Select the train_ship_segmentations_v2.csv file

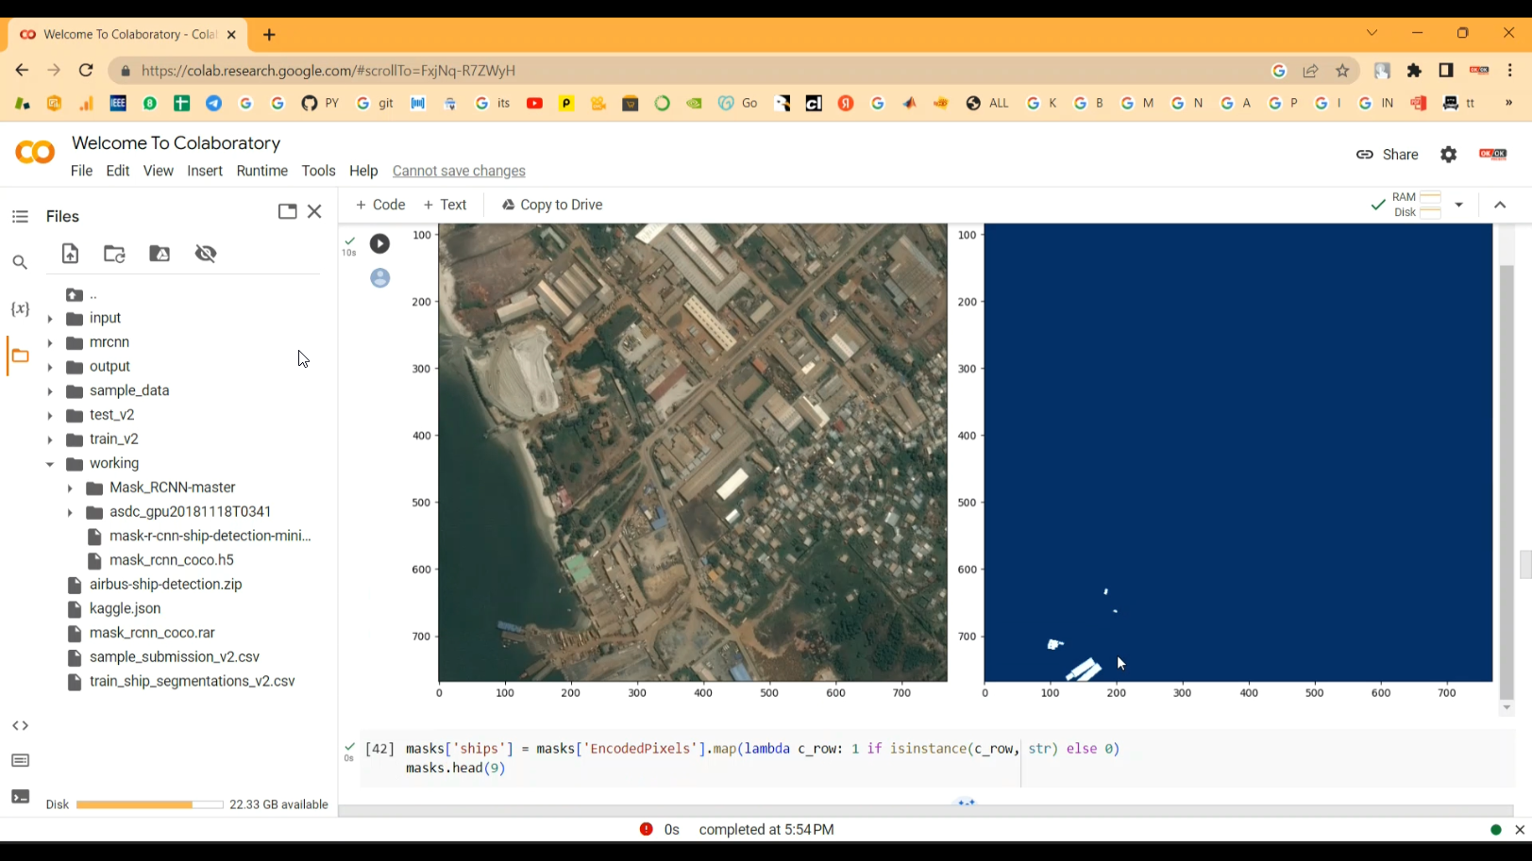coord(192,680)
